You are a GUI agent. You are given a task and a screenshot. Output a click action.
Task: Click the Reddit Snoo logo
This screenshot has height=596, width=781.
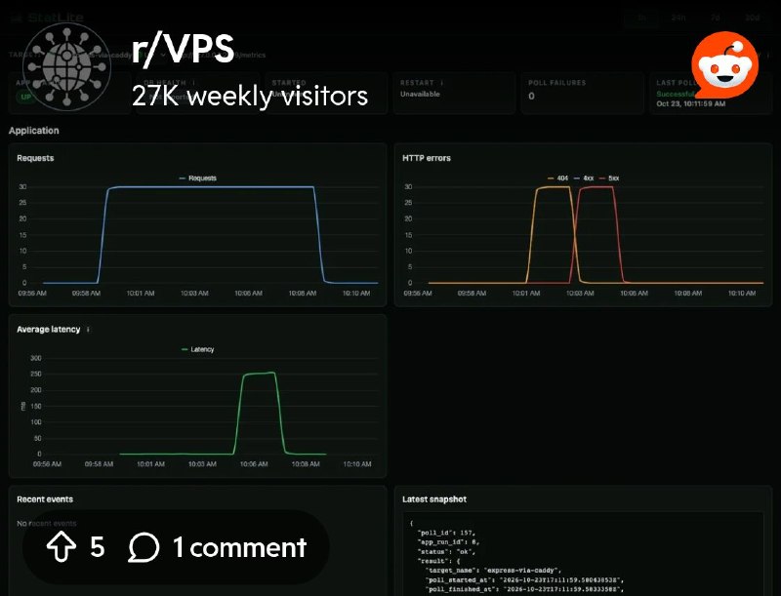click(724, 65)
